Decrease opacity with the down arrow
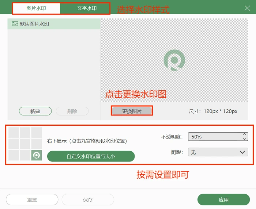This screenshot has height=209, width=256. (x=244, y=139)
